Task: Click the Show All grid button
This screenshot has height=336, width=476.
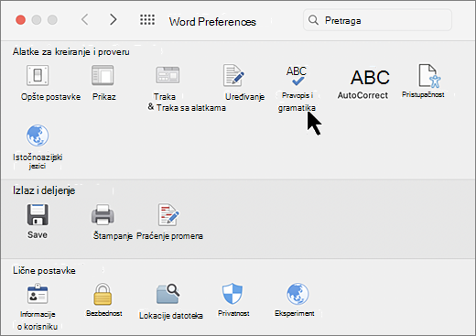Action: click(147, 19)
